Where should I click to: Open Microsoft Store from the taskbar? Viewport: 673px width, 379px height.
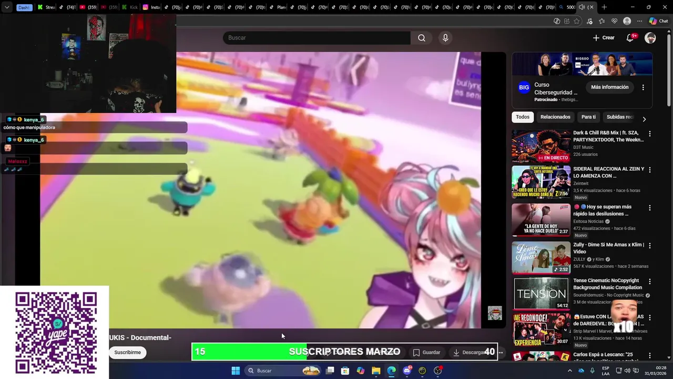pyautogui.click(x=345, y=371)
